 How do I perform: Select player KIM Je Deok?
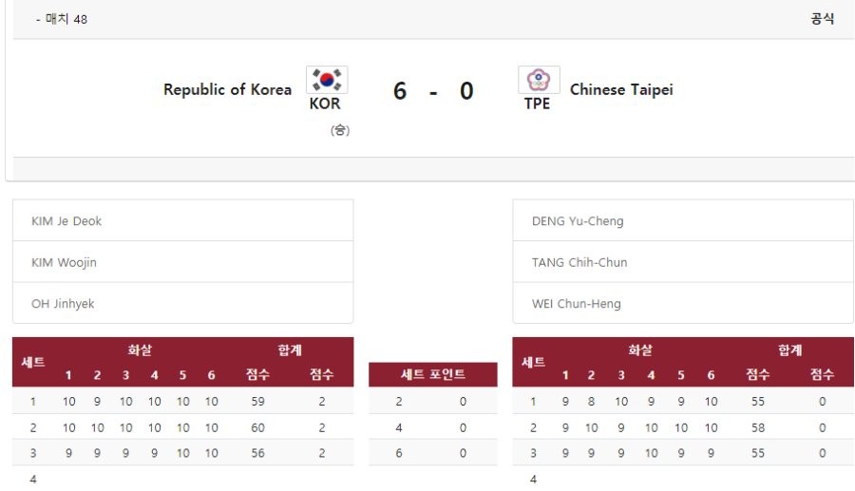[66, 221]
